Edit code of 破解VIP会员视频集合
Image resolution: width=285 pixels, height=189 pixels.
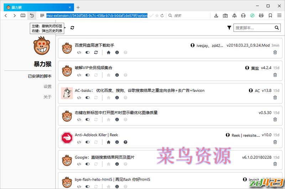(x=79, y=75)
